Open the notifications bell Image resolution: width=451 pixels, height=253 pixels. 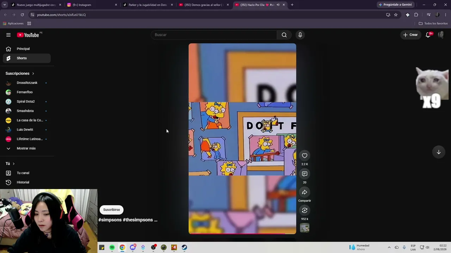(x=428, y=35)
